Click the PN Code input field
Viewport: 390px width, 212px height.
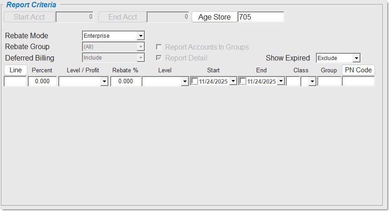[358, 81]
